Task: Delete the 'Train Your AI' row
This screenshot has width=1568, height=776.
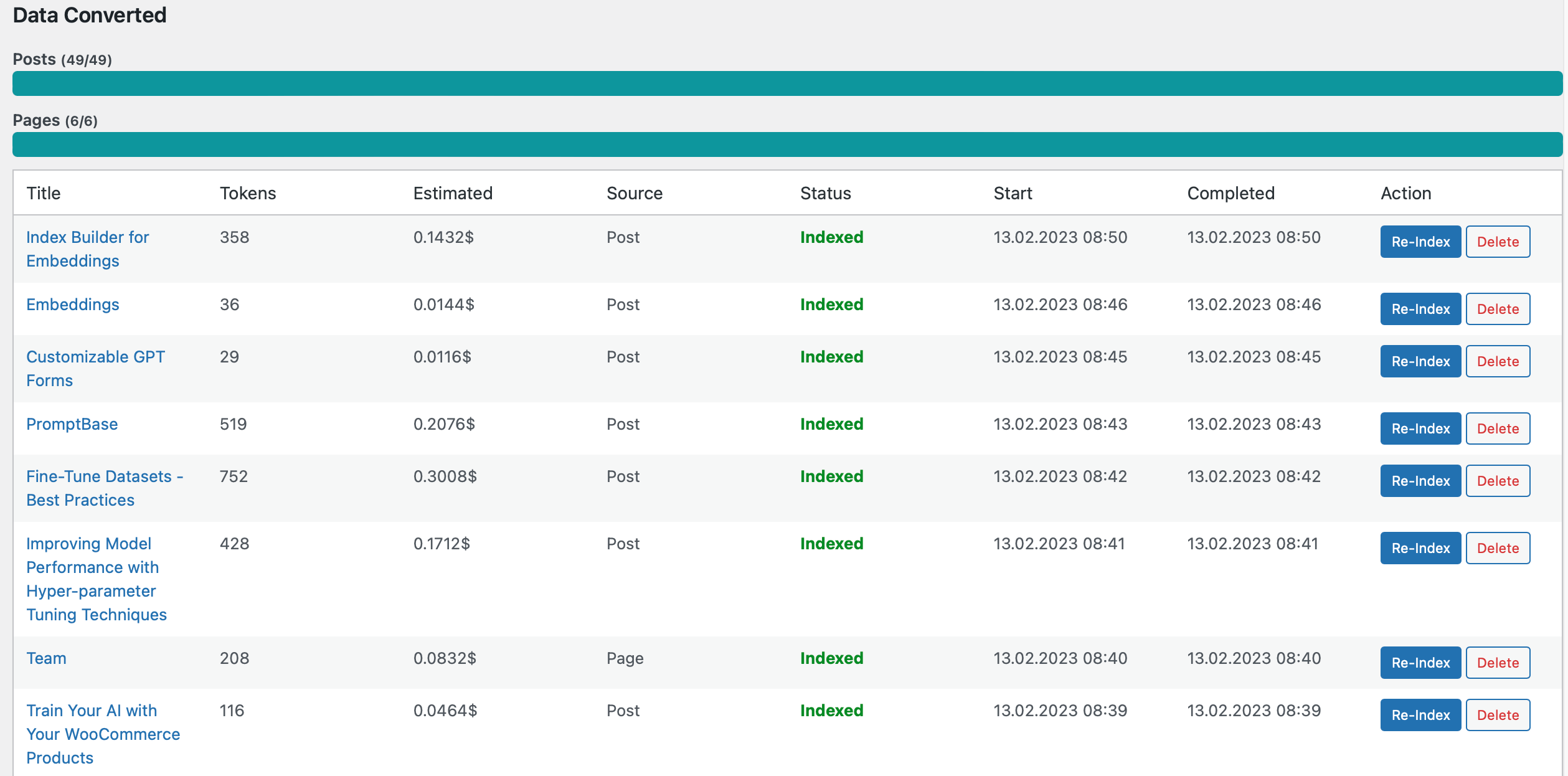Action: [1498, 715]
